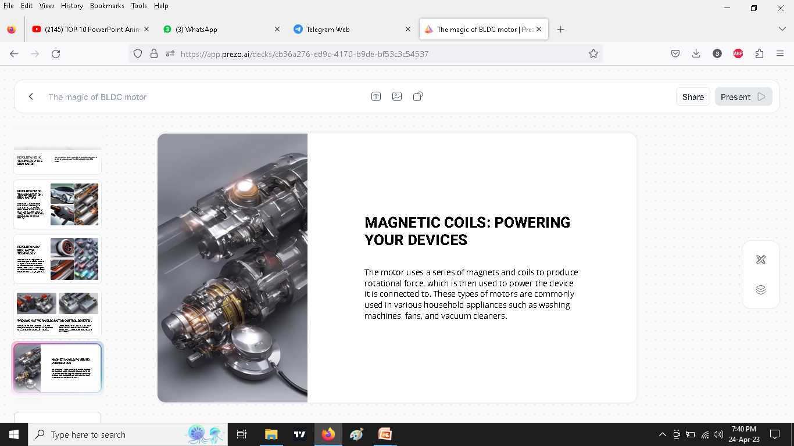Click the site padlock icon
Screen dimensions: 794x446
pos(154,53)
